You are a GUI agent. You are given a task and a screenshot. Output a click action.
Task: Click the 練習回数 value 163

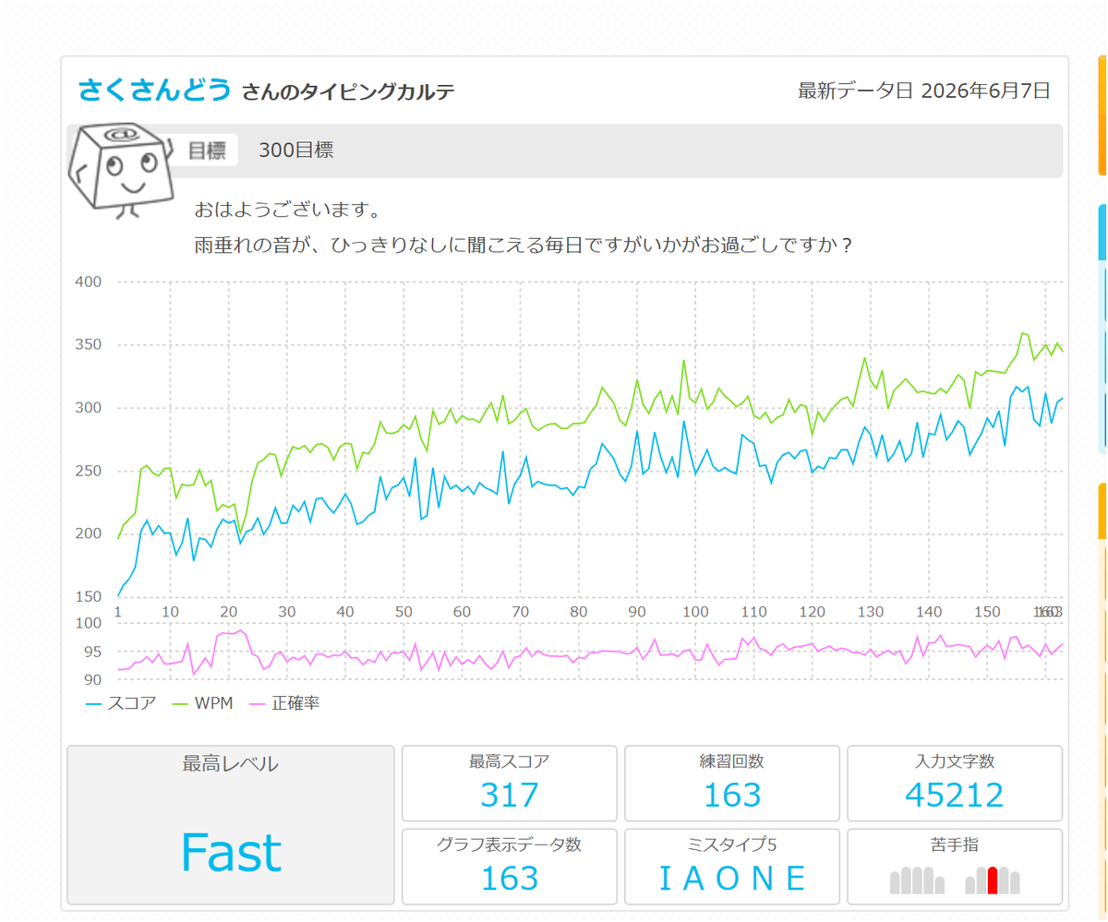tap(732, 795)
